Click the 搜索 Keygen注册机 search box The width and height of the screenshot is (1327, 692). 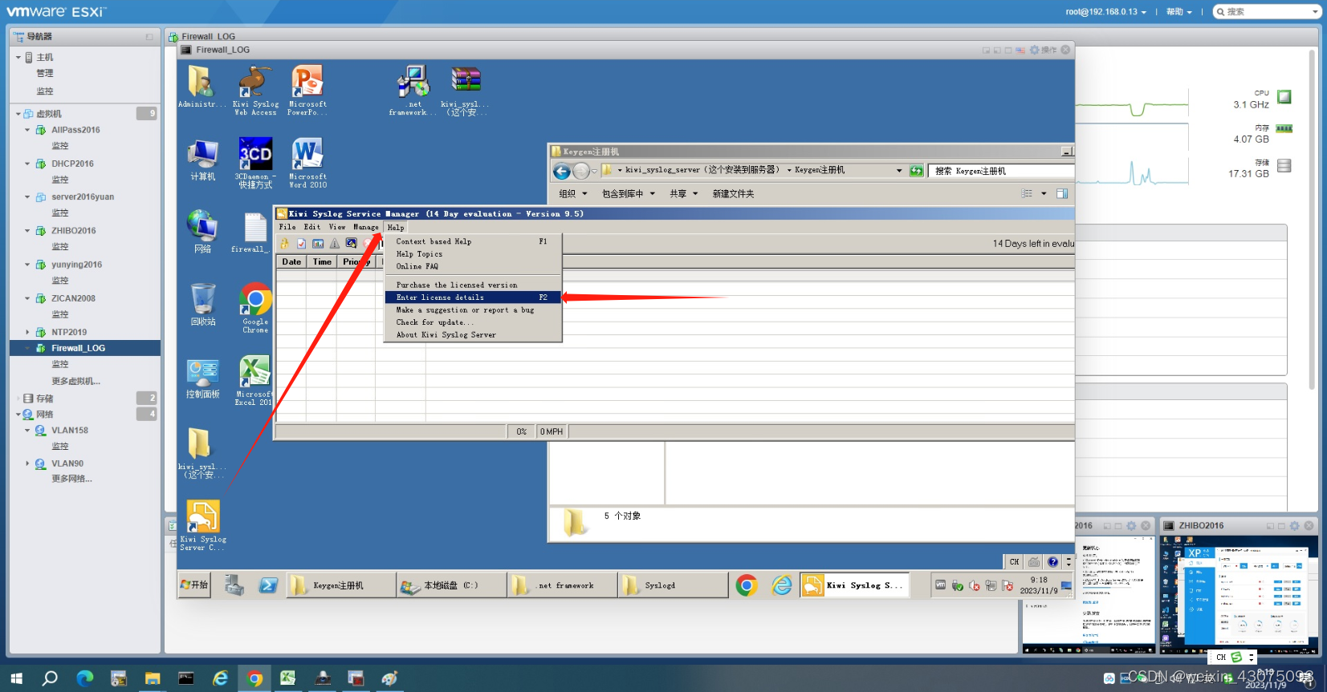click(1001, 171)
